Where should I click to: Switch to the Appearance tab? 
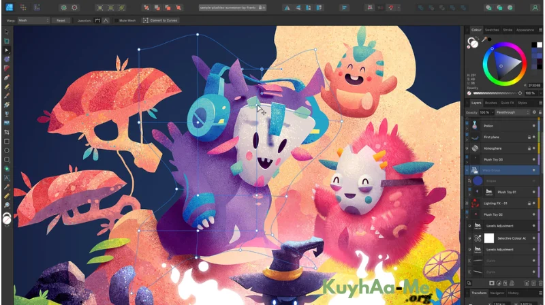pos(525,30)
